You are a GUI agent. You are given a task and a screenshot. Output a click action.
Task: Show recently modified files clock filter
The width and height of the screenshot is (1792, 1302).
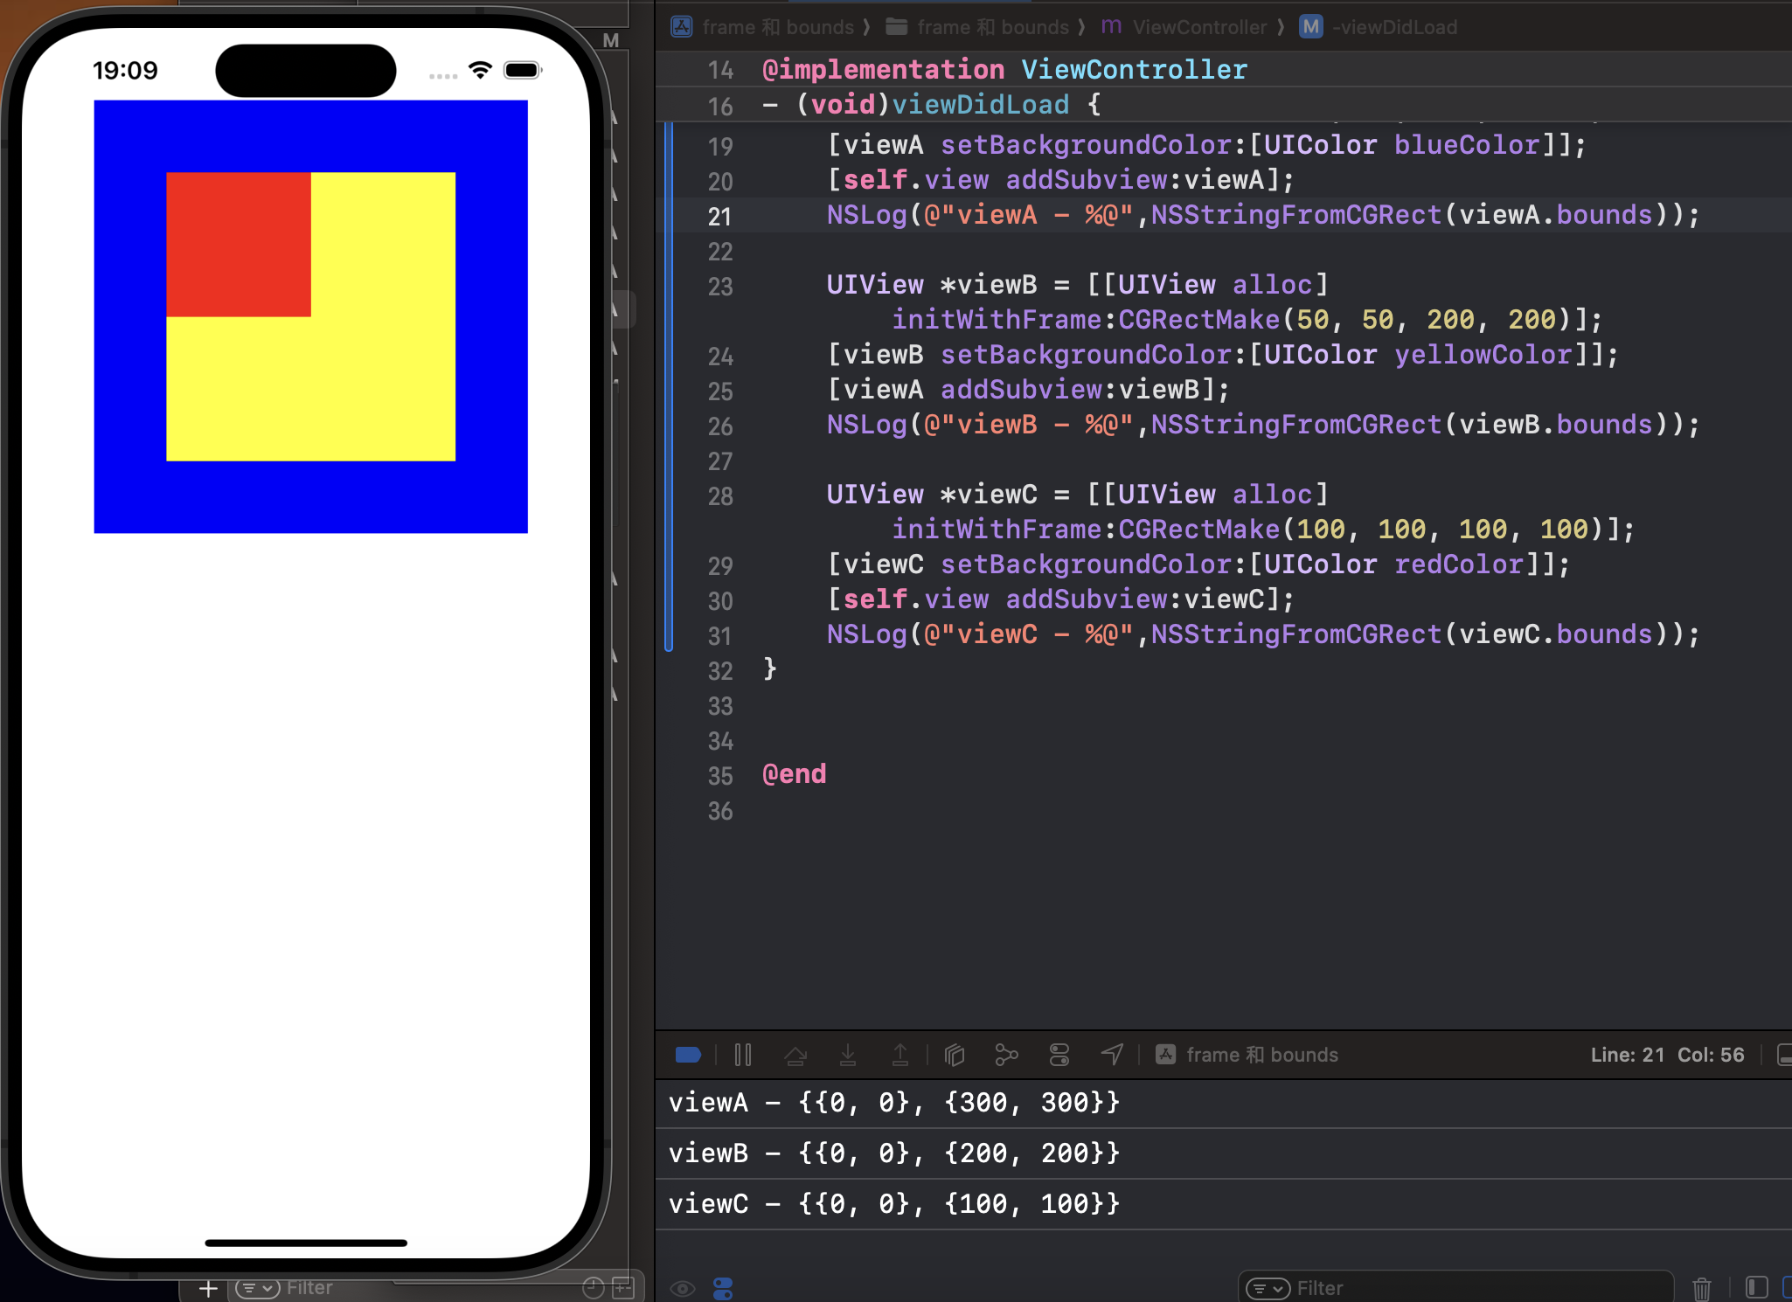pos(594,1287)
